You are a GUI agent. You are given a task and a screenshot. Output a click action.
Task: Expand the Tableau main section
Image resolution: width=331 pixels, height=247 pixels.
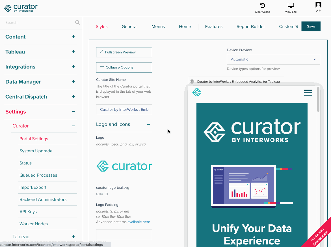tap(73, 52)
